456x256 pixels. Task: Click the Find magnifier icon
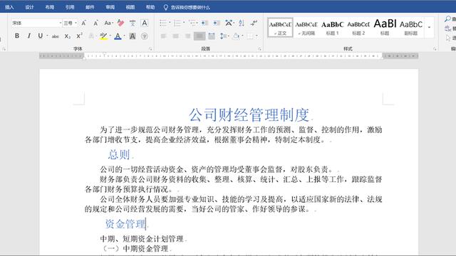[448, 19]
